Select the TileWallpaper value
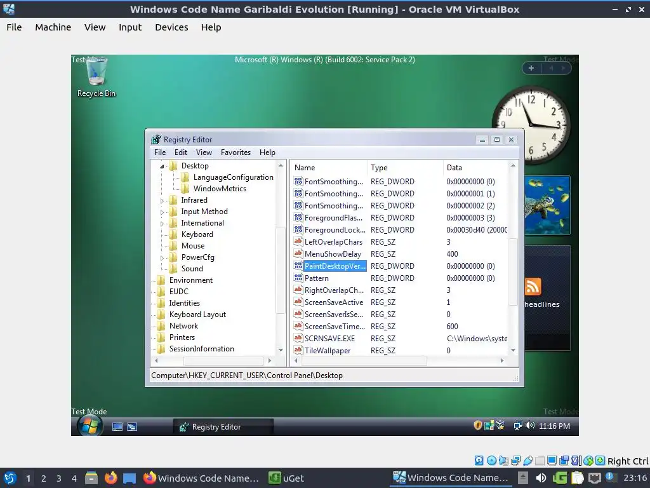The image size is (650, 488). point(328,351)
